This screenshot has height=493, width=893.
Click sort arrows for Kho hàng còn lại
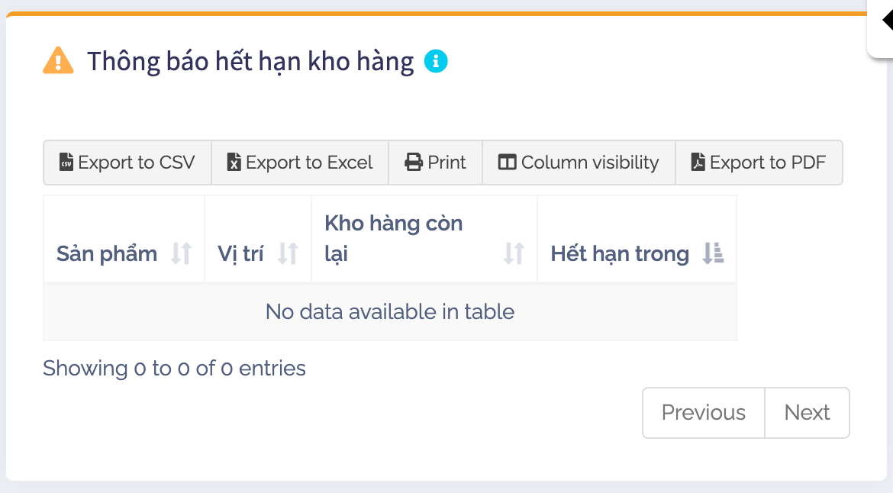click(x=514, y=253)
